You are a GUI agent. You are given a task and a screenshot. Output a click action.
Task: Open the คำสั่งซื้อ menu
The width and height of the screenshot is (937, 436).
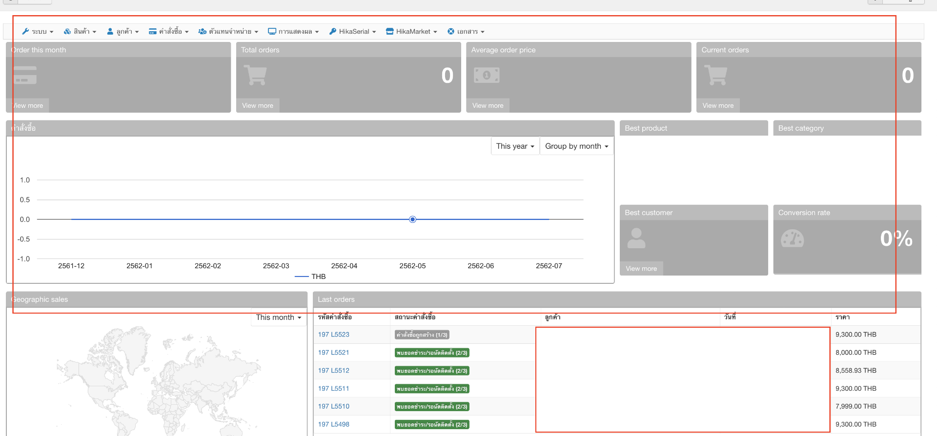pyautogui.click(x=169, y=32)
